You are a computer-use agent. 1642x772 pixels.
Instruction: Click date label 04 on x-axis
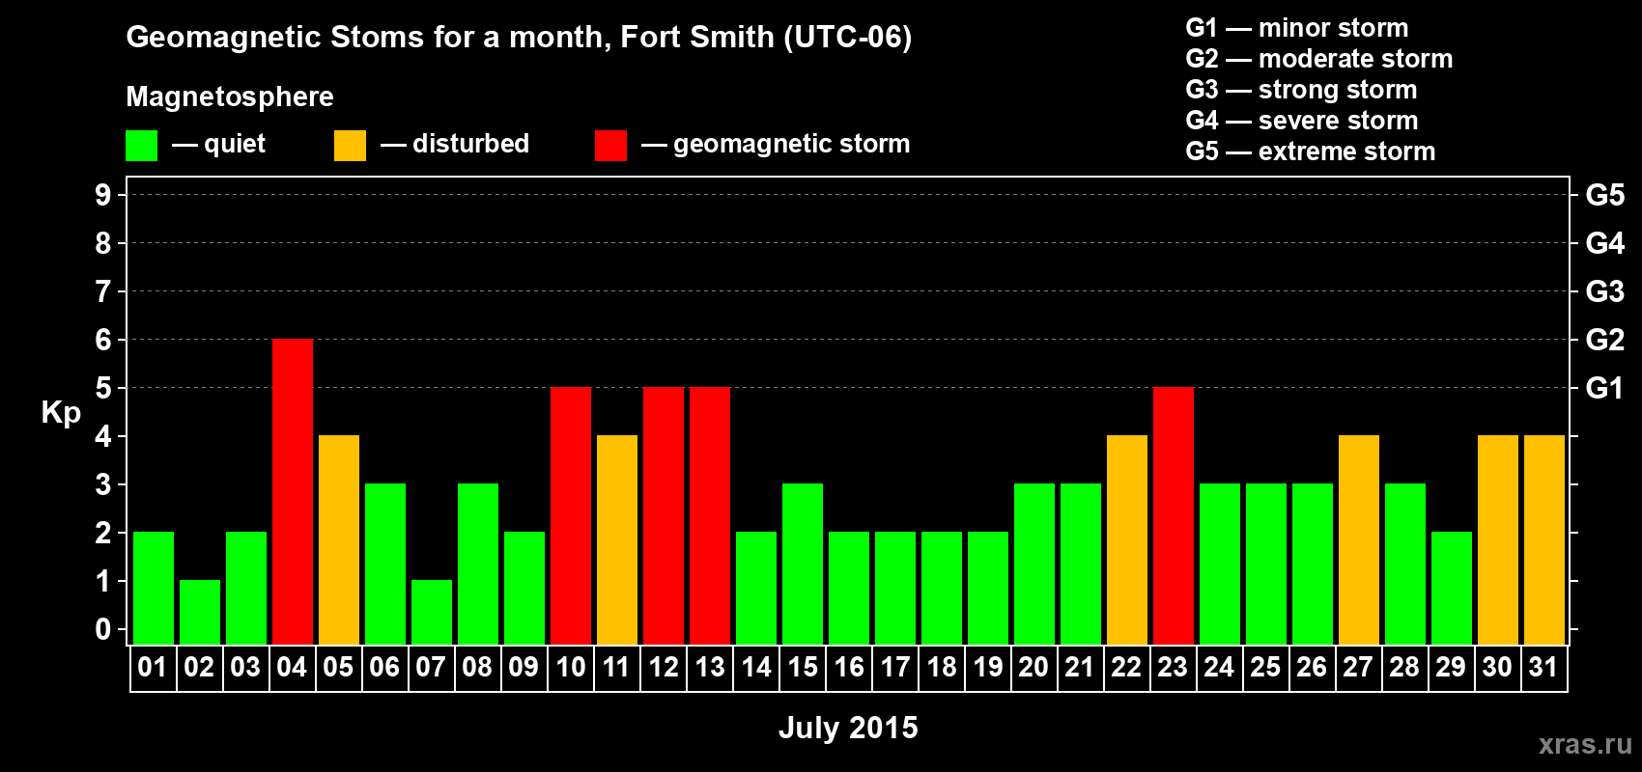(x=292, y=667)
